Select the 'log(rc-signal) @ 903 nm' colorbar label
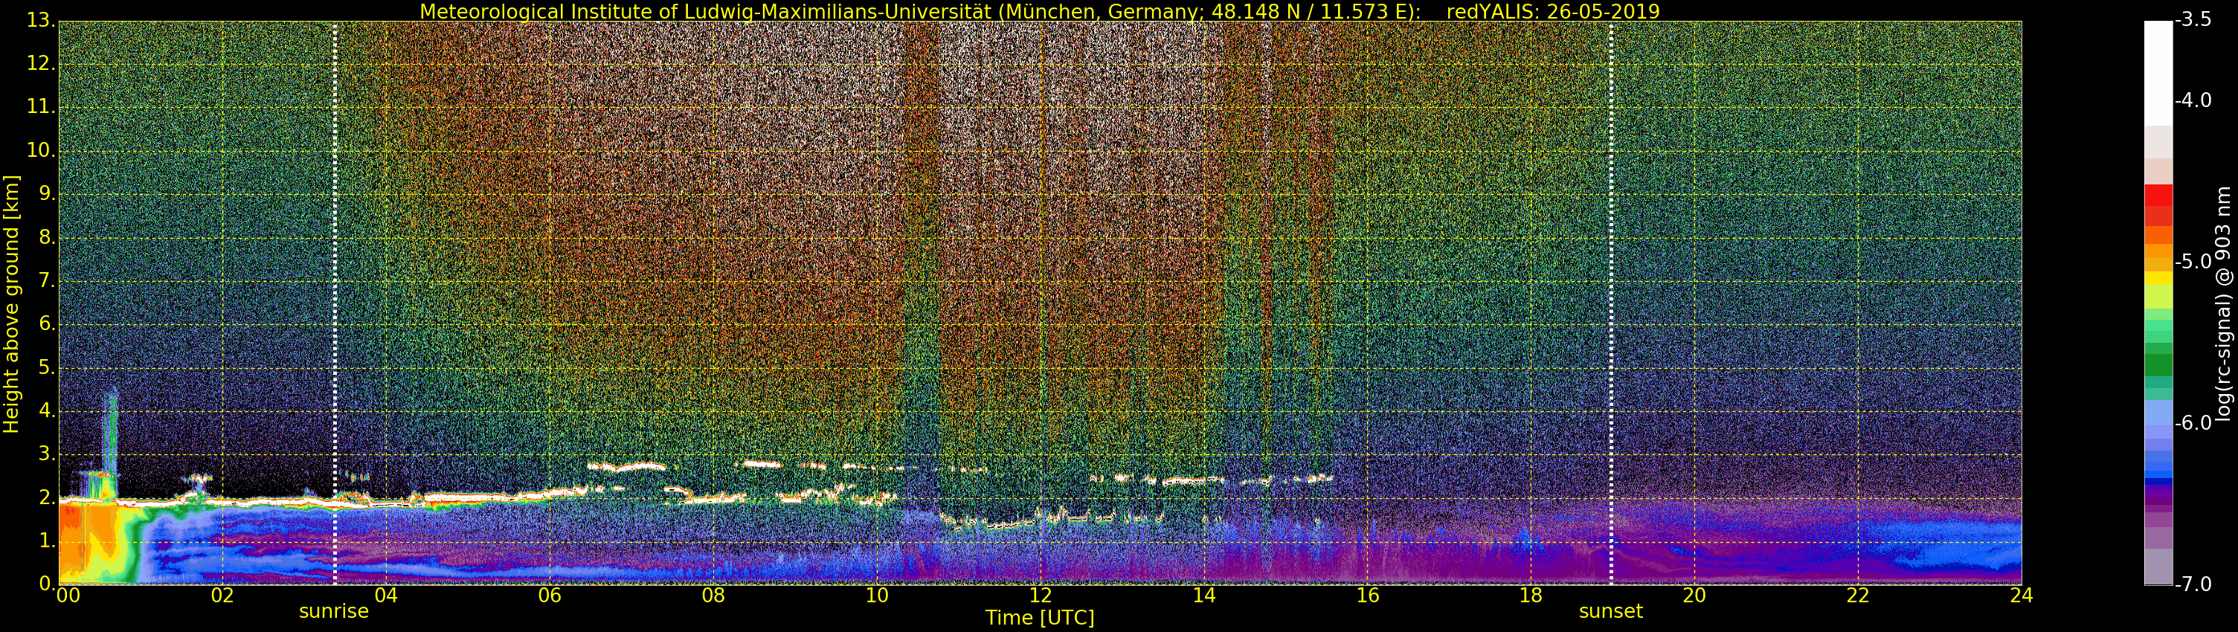This screenshot has width=2238, height=632. (2223, 304)
